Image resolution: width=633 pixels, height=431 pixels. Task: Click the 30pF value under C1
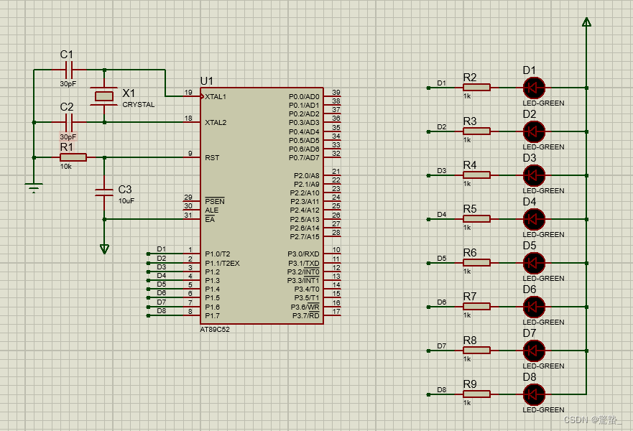68,84
